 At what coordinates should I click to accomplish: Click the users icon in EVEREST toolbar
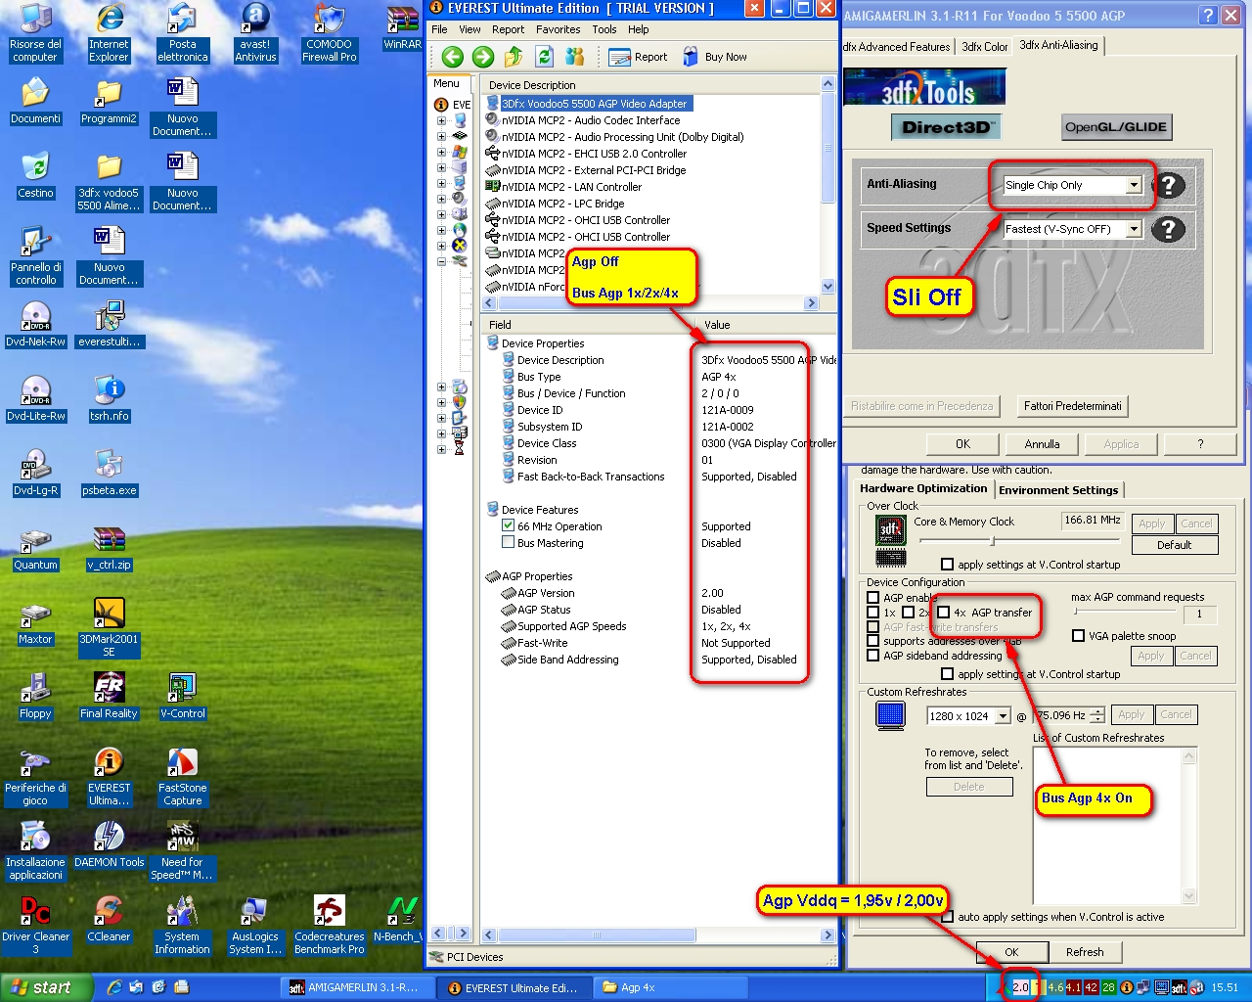(575, 57)
